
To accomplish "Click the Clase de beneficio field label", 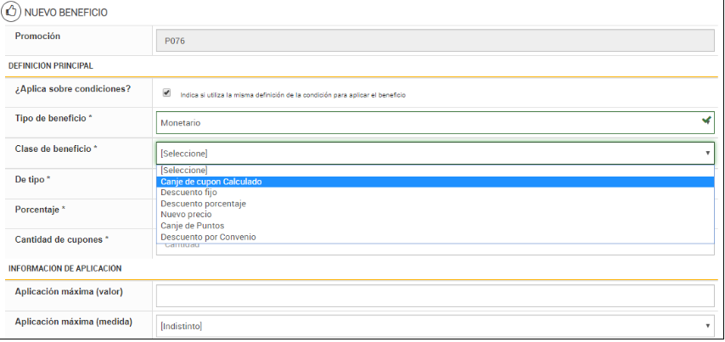I will click(x=55, y=149).
